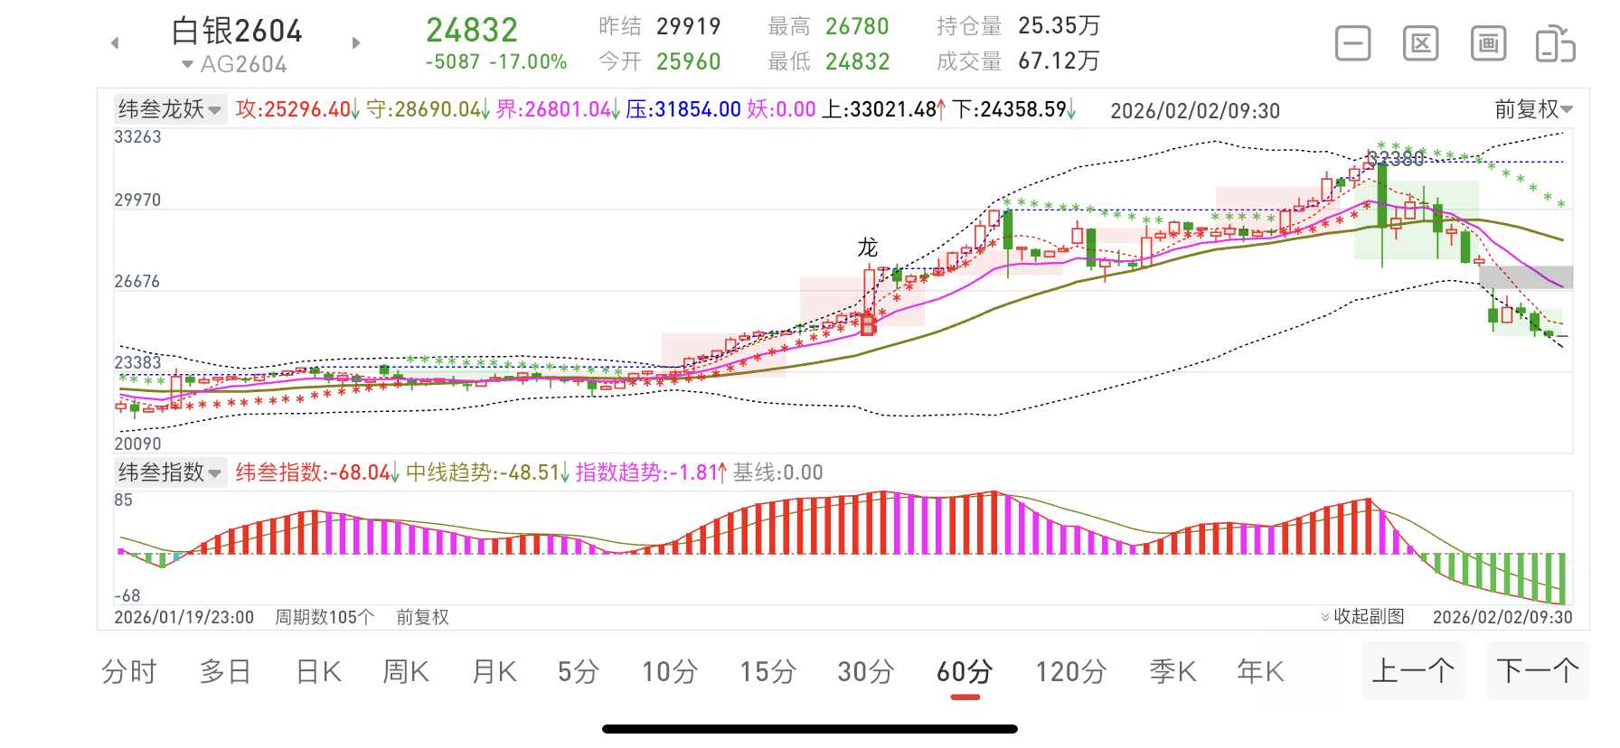This screenshot has width=1620, height=748.
Task: Open the 画 line drawing tool
Action: 1488,43
